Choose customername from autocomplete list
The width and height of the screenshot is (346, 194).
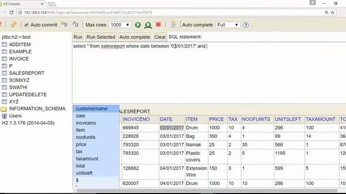[96, 109]
